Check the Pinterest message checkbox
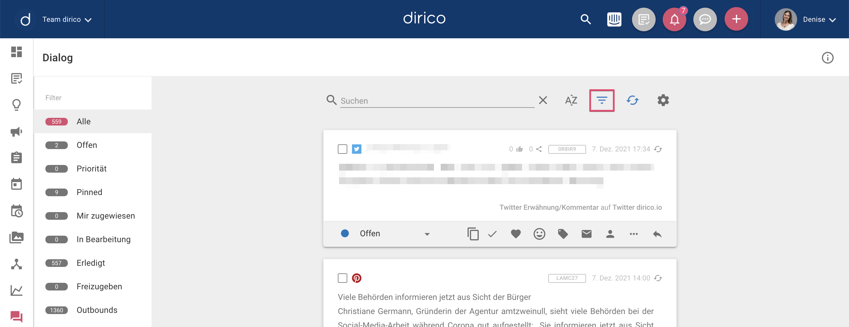849x327 pixels. coord(343,278)
